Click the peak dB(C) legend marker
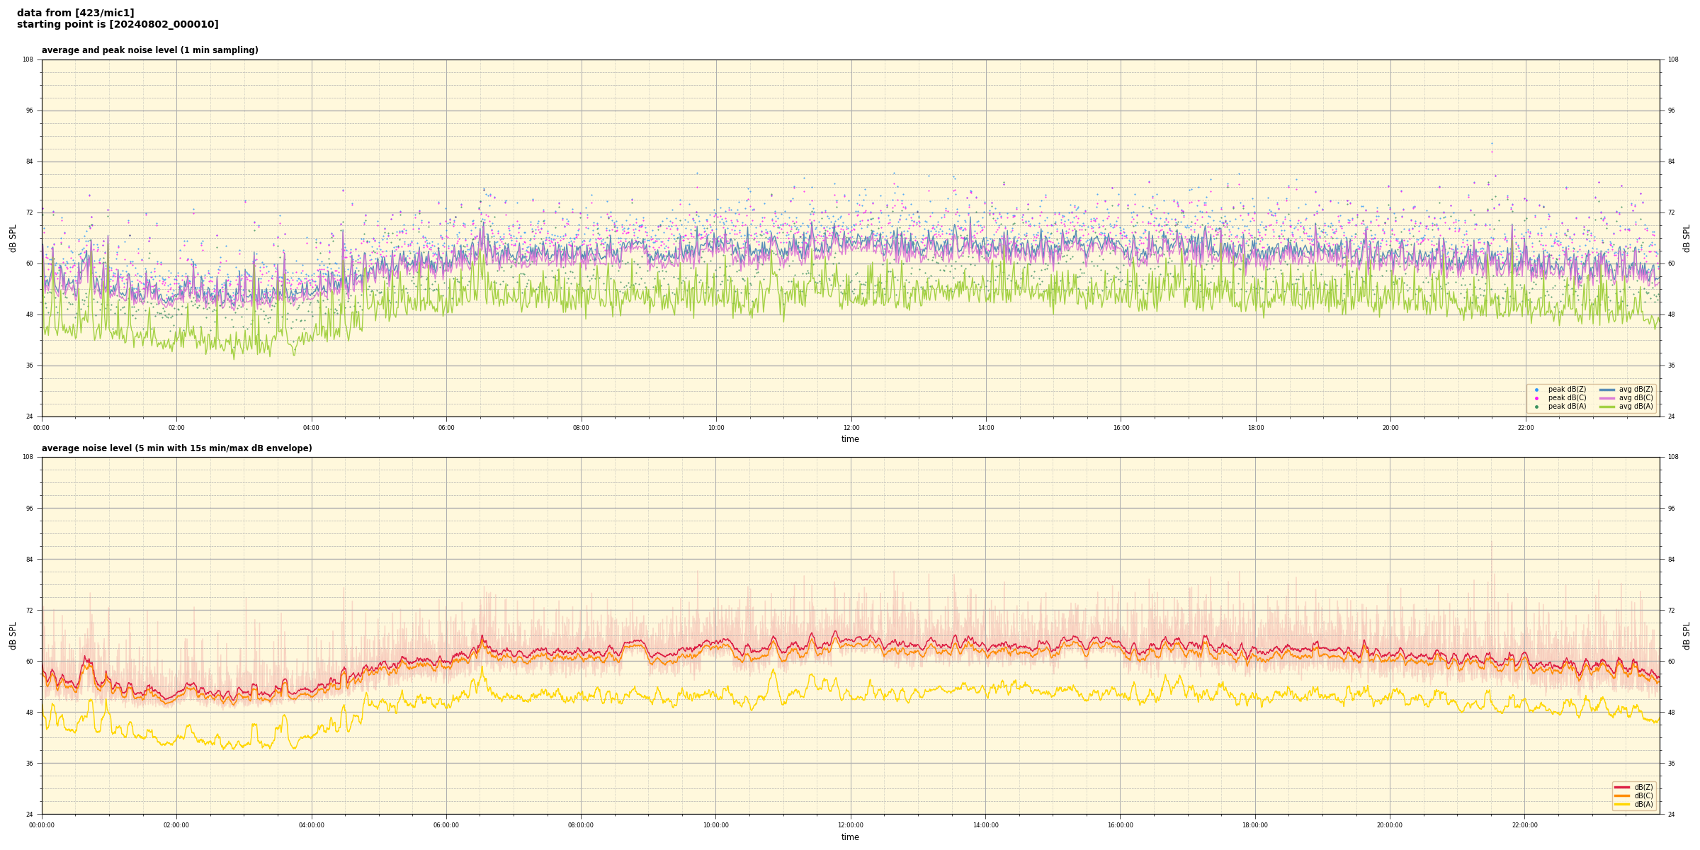This screenshot has height=850, width=1700. [1536, 398]
